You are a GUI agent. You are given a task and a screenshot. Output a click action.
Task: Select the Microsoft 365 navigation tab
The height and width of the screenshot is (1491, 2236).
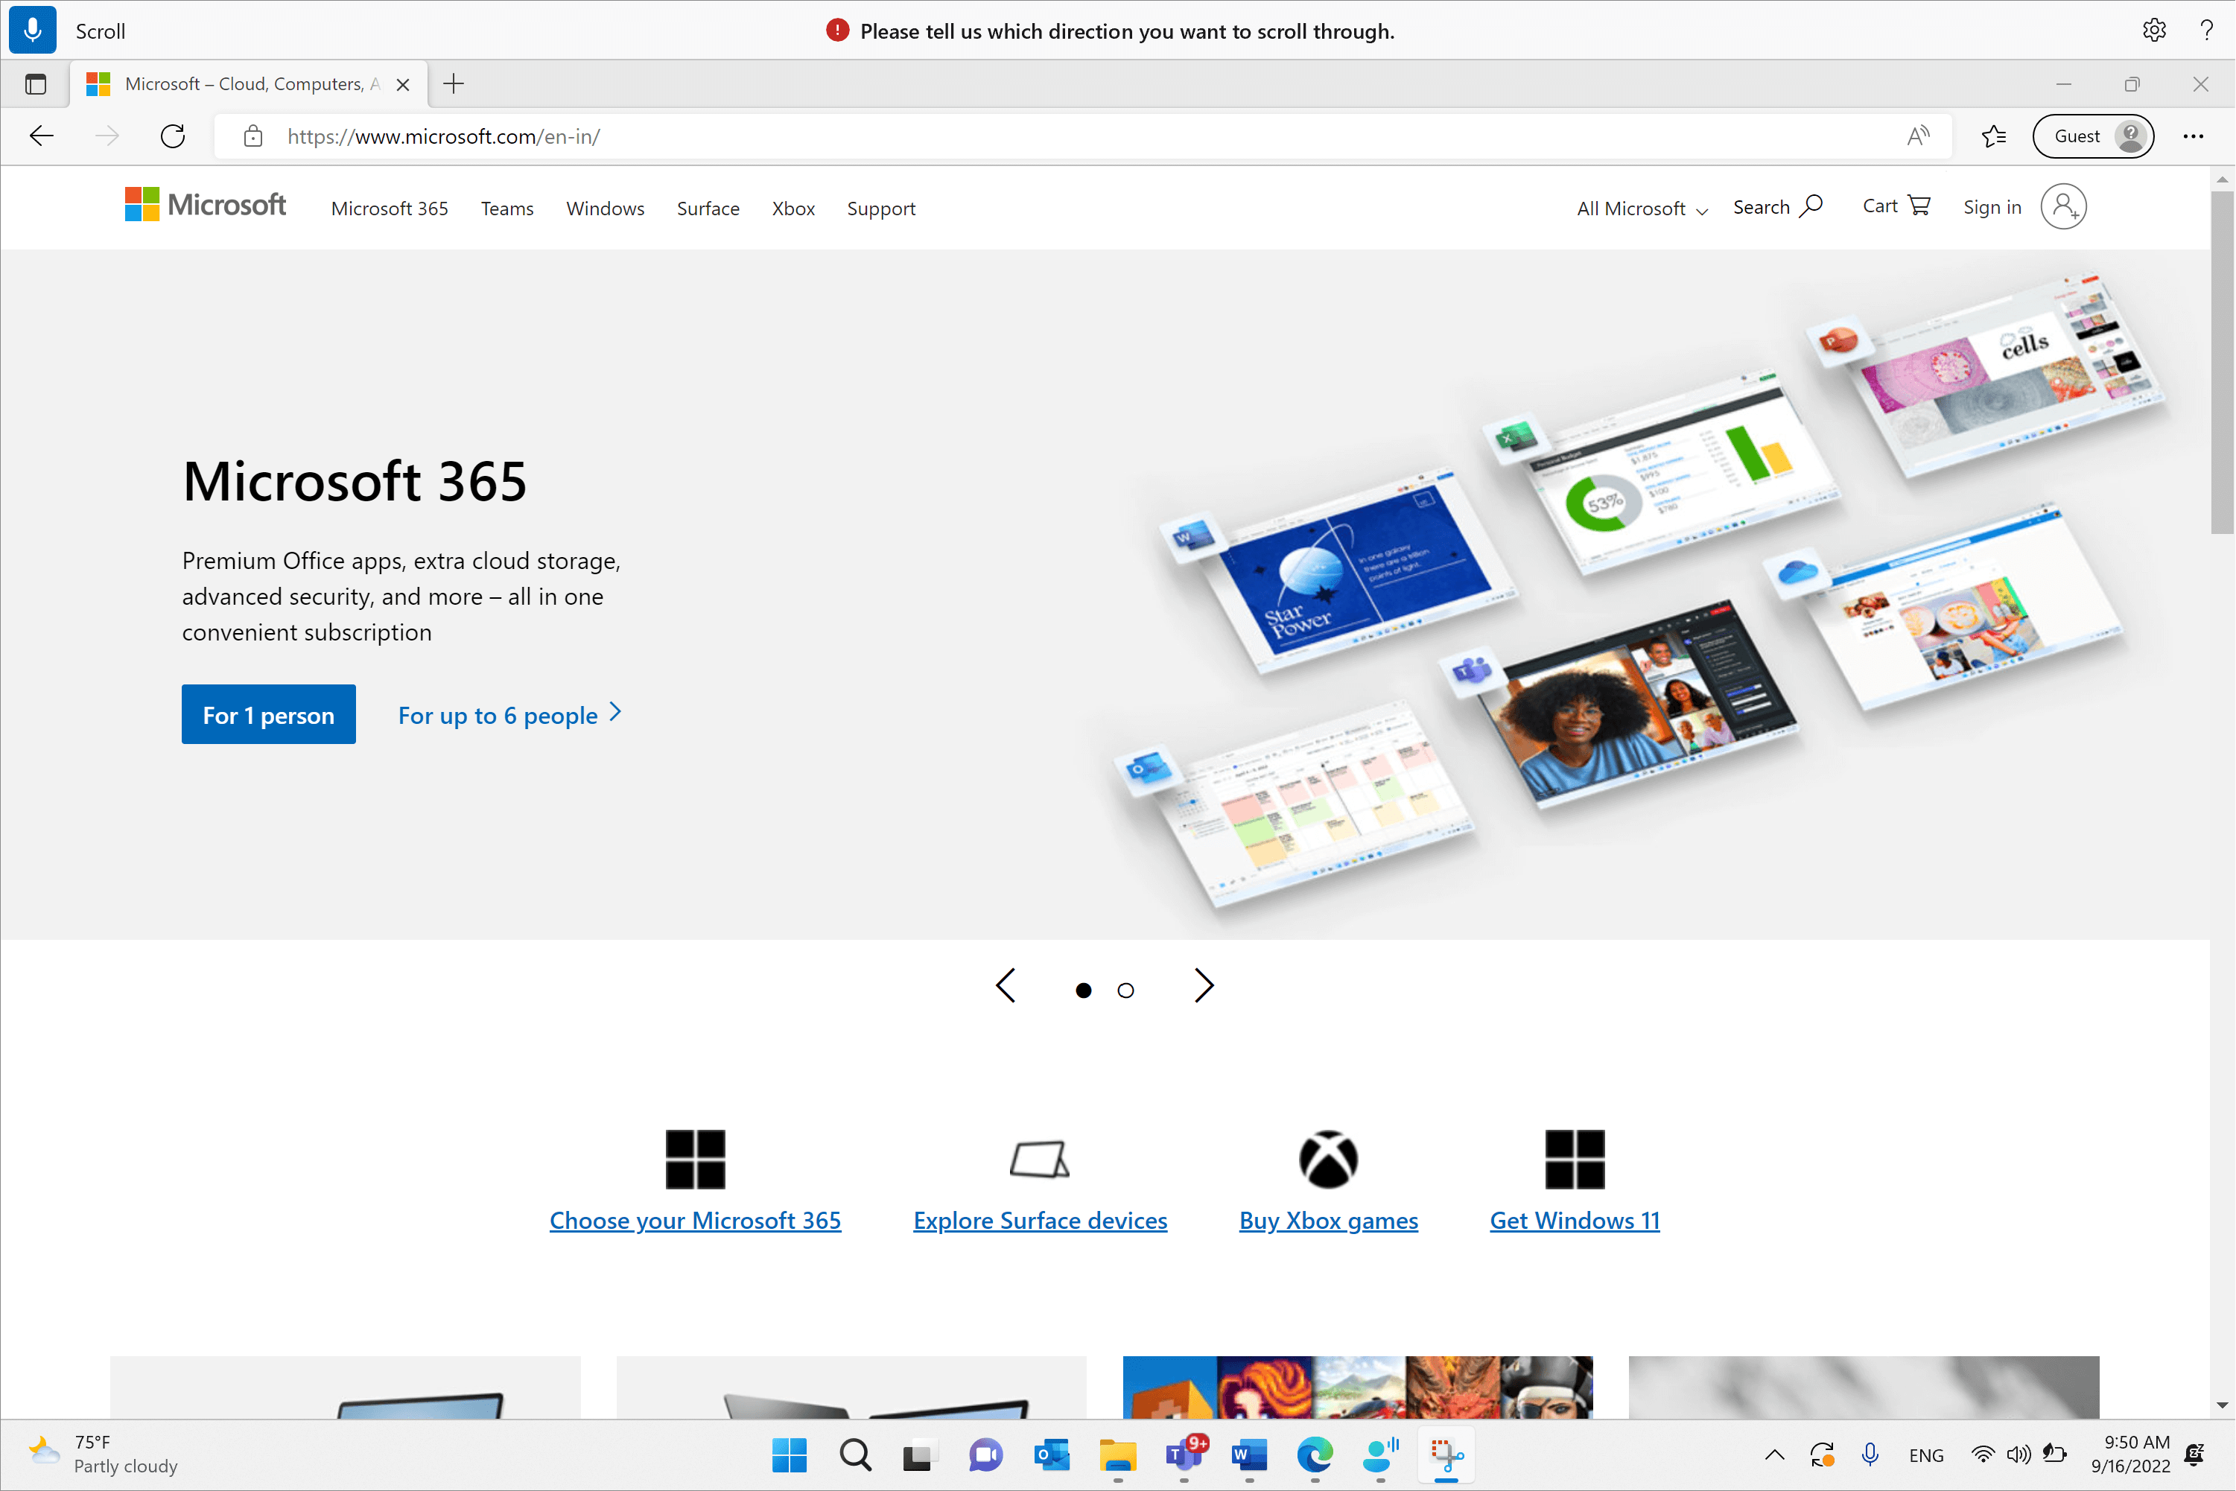coord(390,208)
